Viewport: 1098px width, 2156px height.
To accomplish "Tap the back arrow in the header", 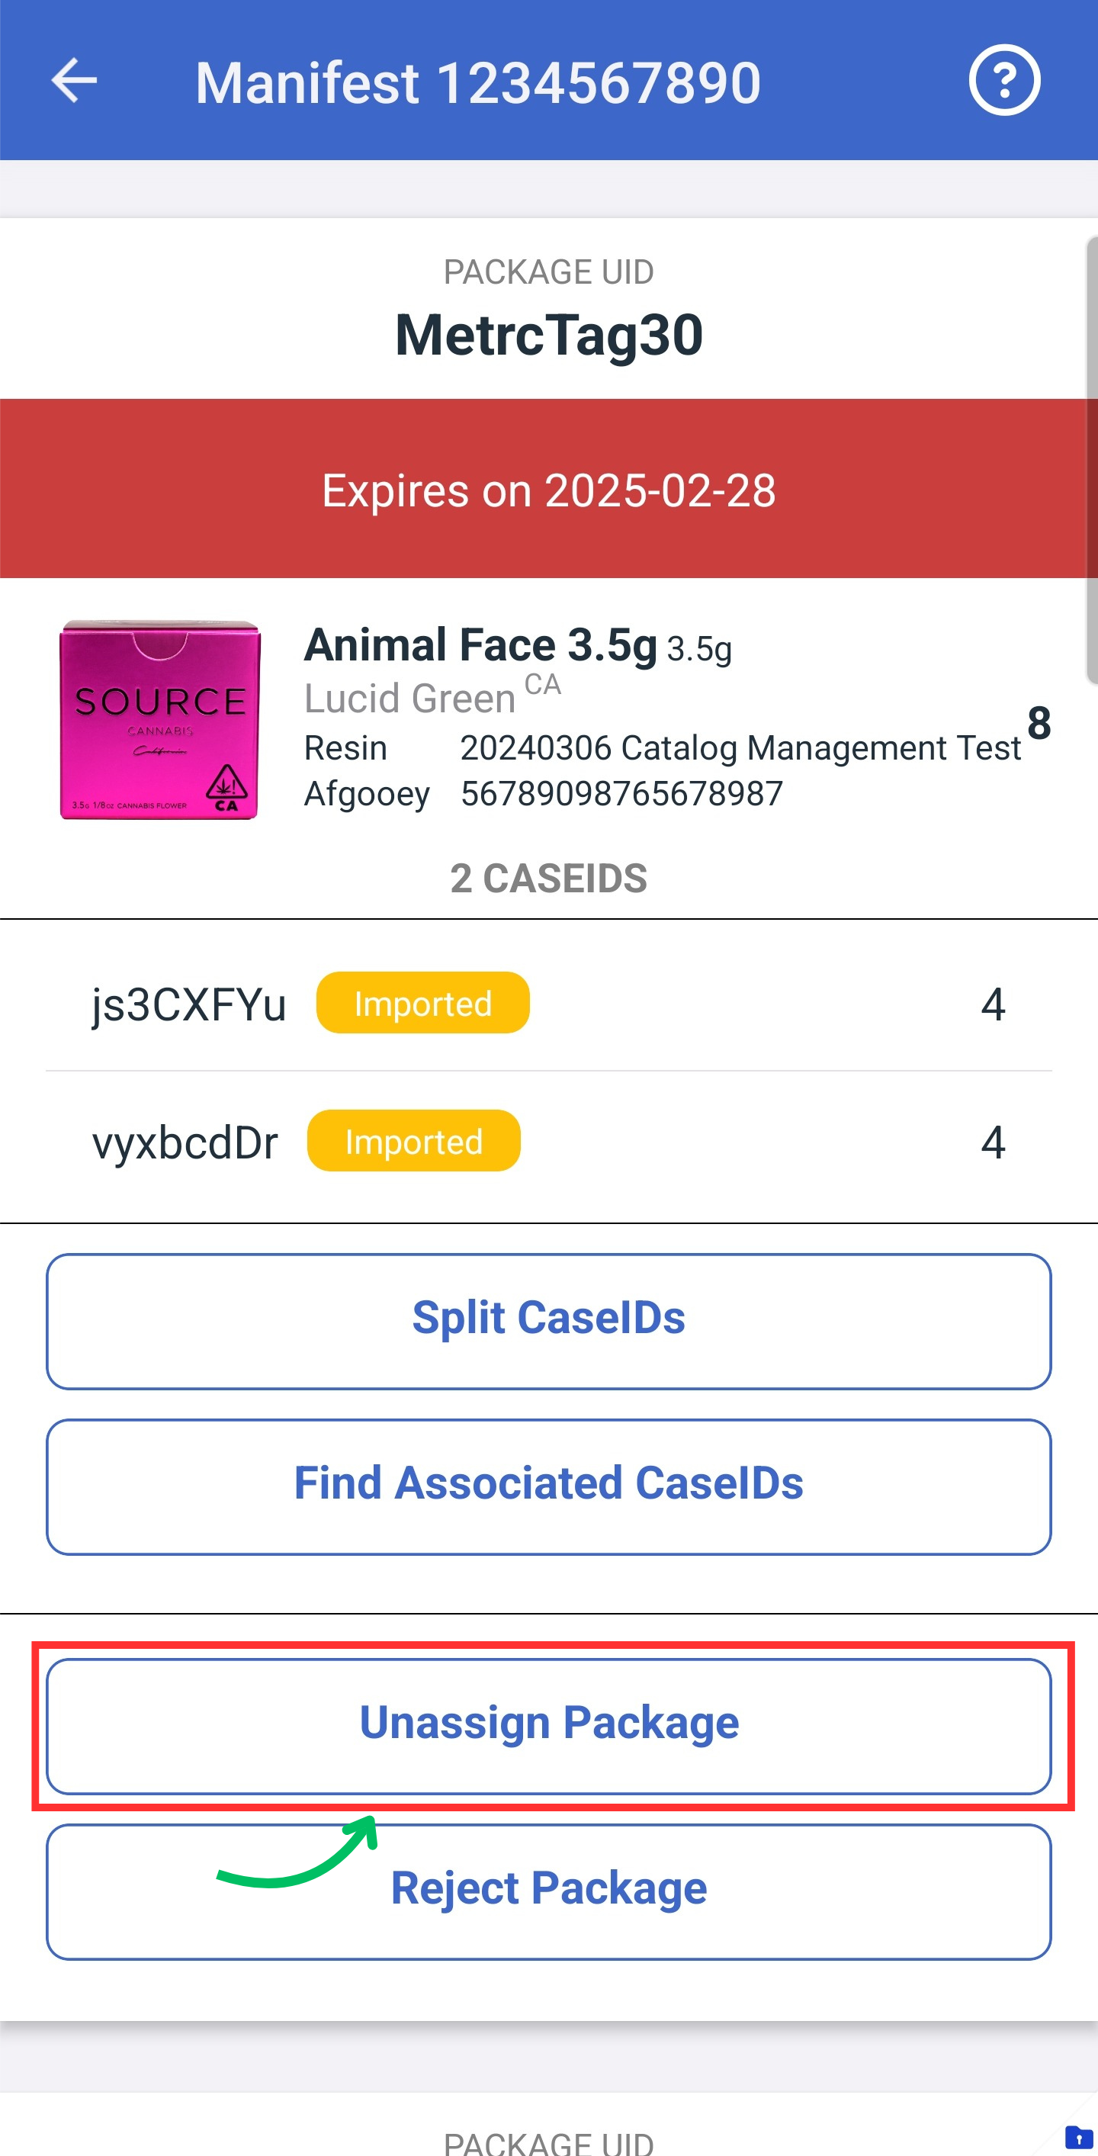I will pos(75,81).
